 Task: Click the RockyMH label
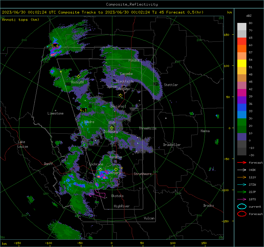(77, 82)
